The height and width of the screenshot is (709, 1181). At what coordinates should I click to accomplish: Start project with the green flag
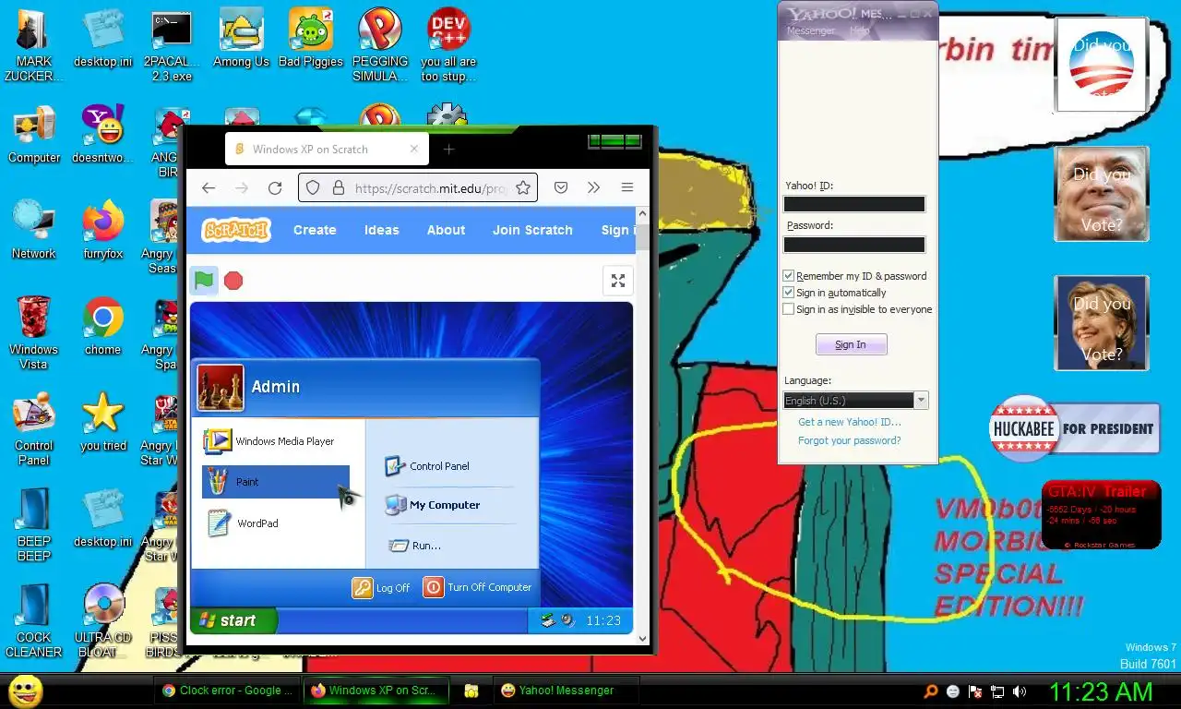pyautogui.click(x=204, y=280)
